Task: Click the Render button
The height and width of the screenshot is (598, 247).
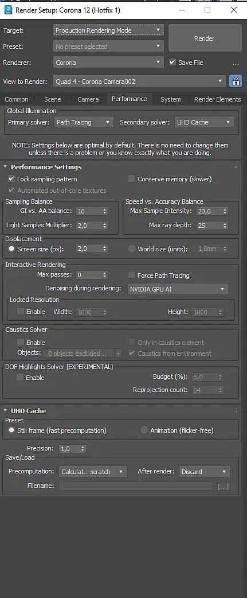Action: coord(205,38)
